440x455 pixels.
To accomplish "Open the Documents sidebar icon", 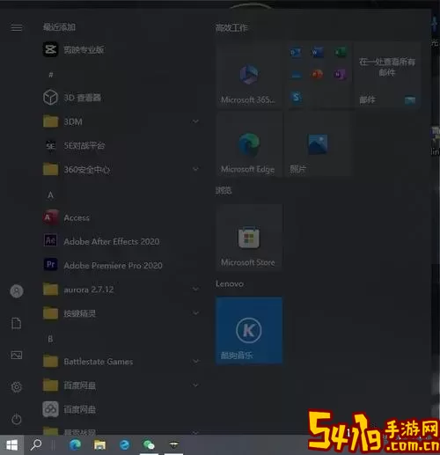I will click(x=17, y=323).
